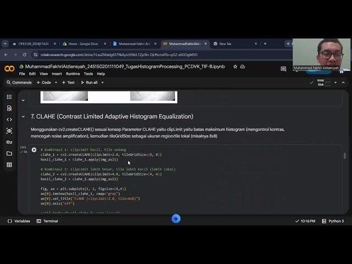Open the Secrets key sidebar icon

click(x=9, y=142)
